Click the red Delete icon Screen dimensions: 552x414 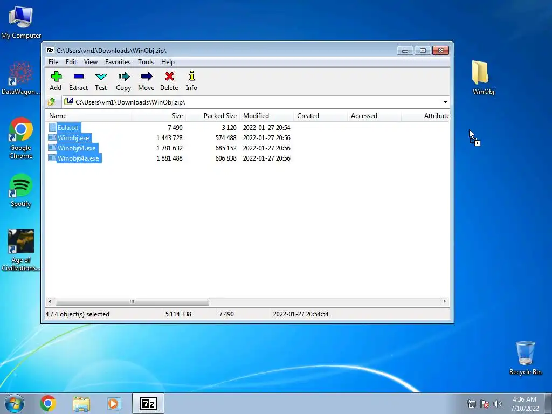169,77
